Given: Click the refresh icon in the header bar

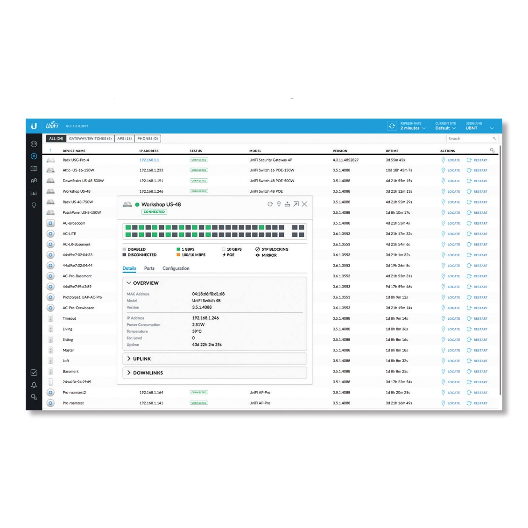Looking at the screenshot, I should pos(392,126).
